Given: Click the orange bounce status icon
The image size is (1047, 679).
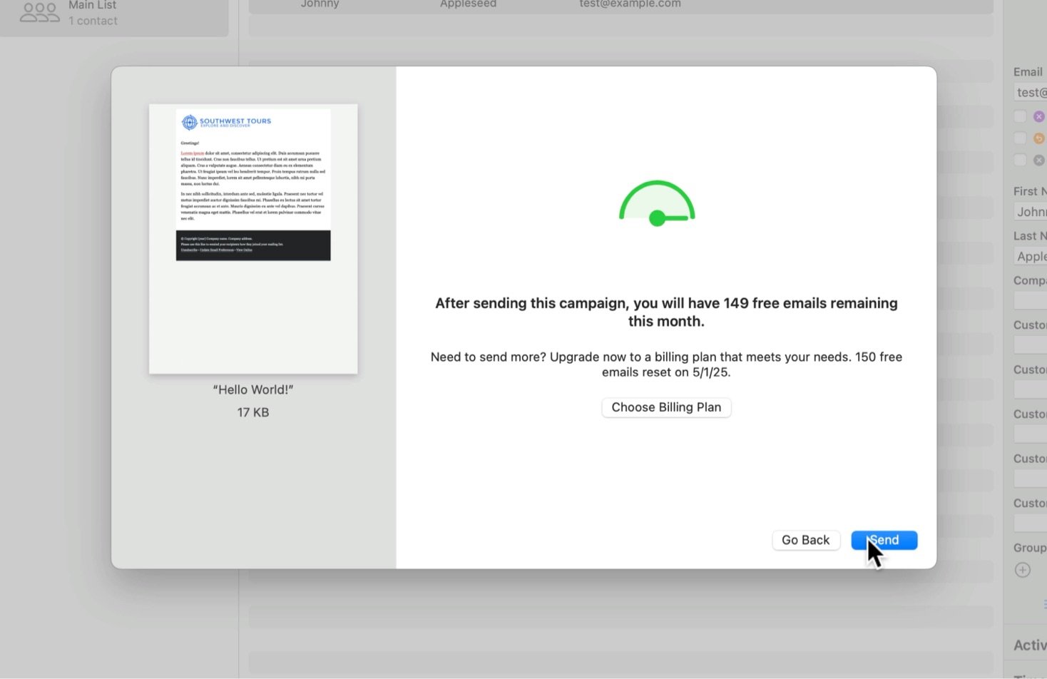Looking at the screenshot, I should click(x=1039, y=138).
